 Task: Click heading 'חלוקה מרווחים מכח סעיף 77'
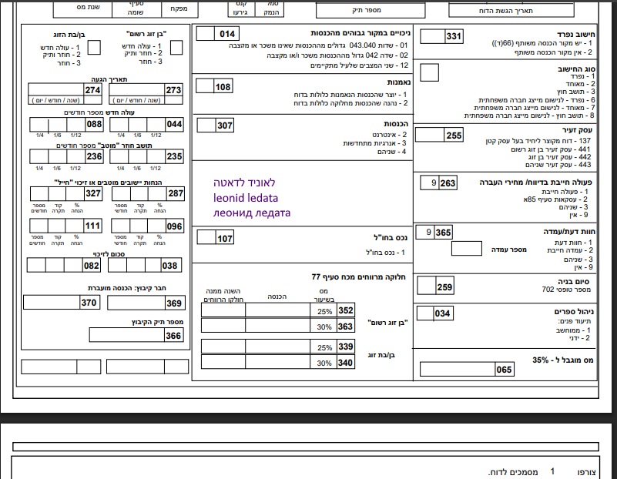point(358,277)
